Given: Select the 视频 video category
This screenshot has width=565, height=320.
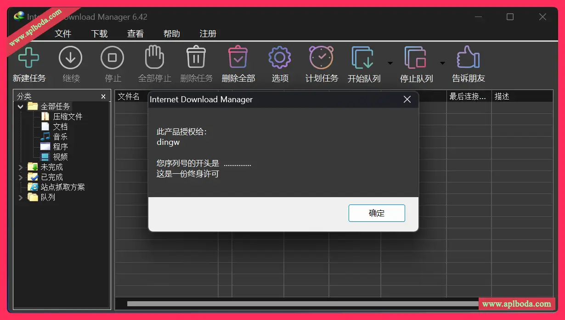Looking at the screenshot, I should click(x=60, y=157).
